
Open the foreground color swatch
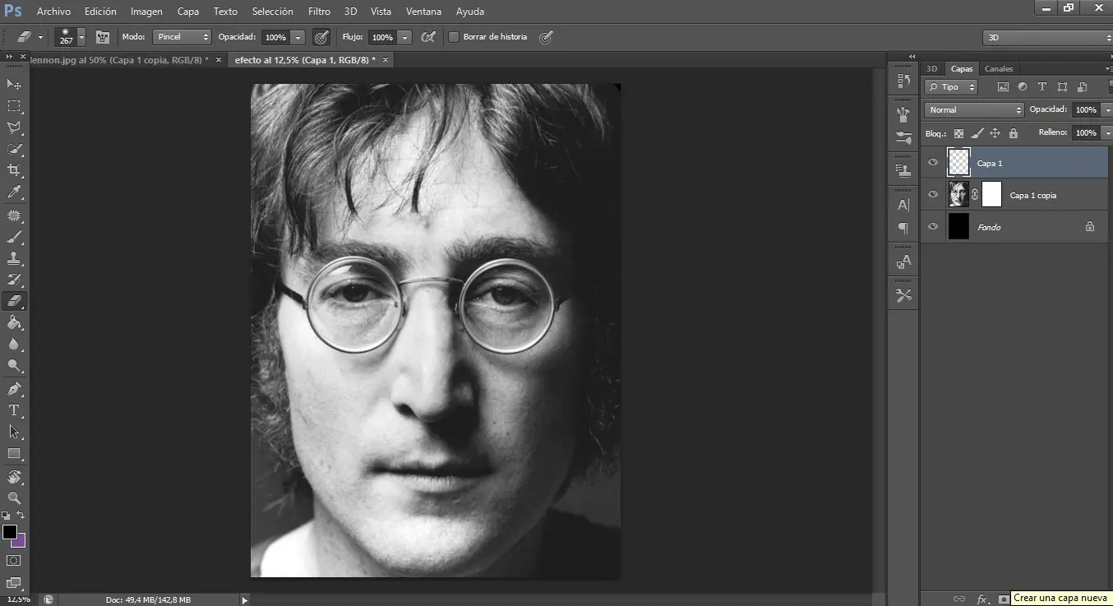(x=10, y=533)
